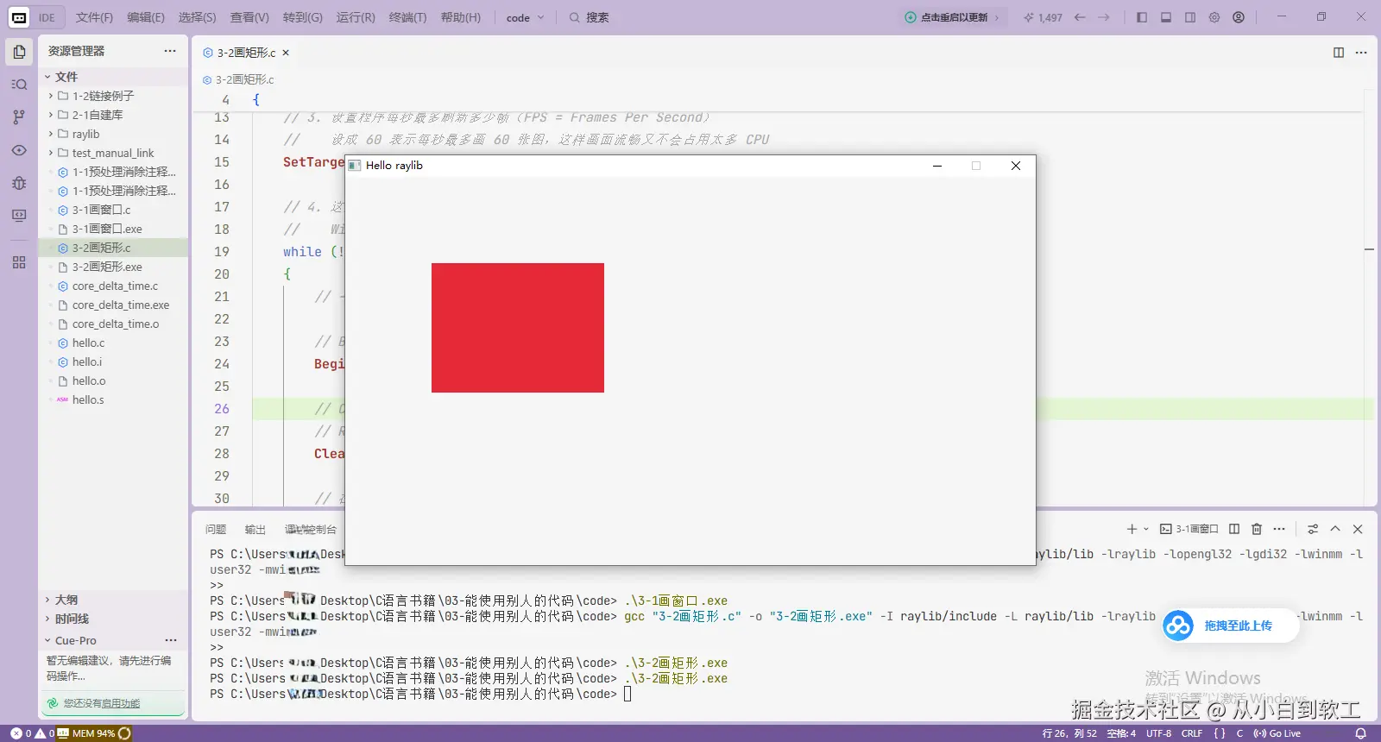Open the new terminal profile dropdown arrow

(x=1146, y=529)
